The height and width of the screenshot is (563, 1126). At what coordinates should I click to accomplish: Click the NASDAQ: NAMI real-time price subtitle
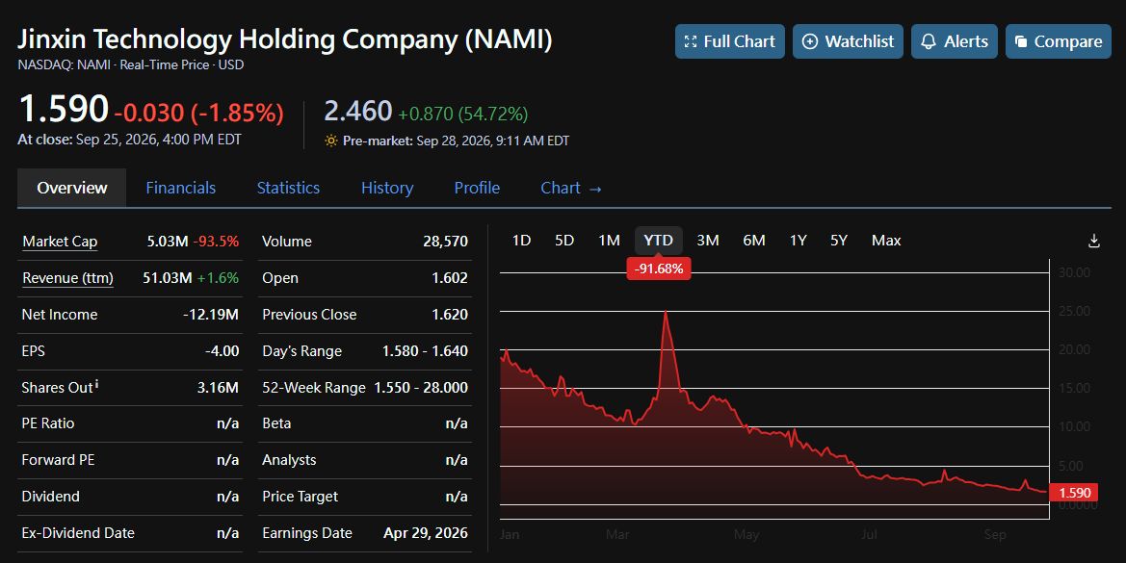131,64
